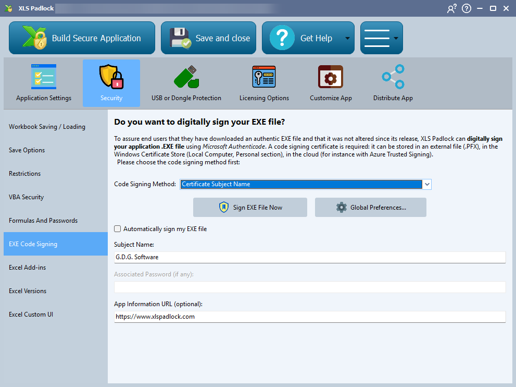The width and height of the screenshot is (516, 387).
Task: Open the hamburger menu dropdown
Action: (x=381, y=38)
